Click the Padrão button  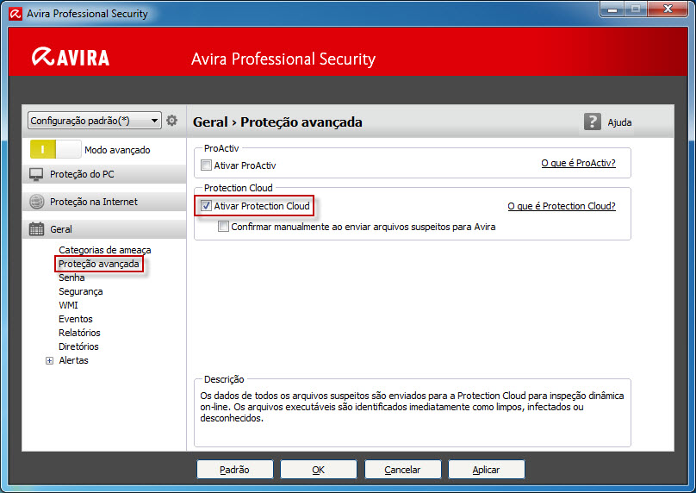click(x=235, y=470)
